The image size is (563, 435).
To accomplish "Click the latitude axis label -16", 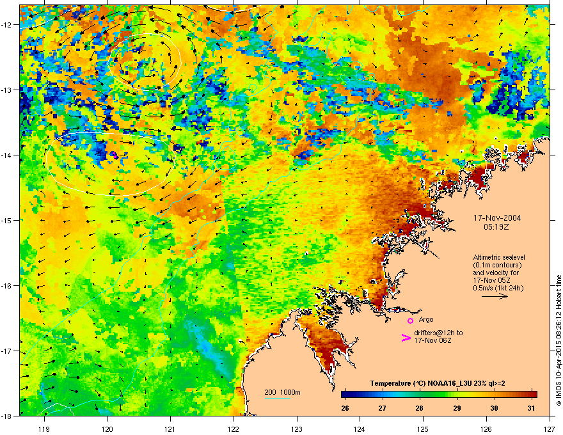I will [x=7, y=286].
